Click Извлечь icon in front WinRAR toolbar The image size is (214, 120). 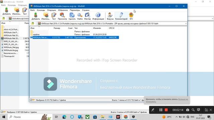(x=46, y=16)
